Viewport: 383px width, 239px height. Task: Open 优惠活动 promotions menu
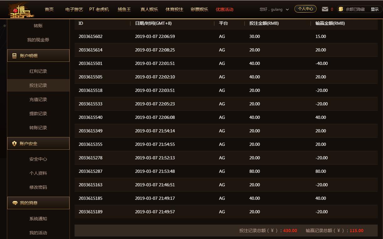pos(225,9)
